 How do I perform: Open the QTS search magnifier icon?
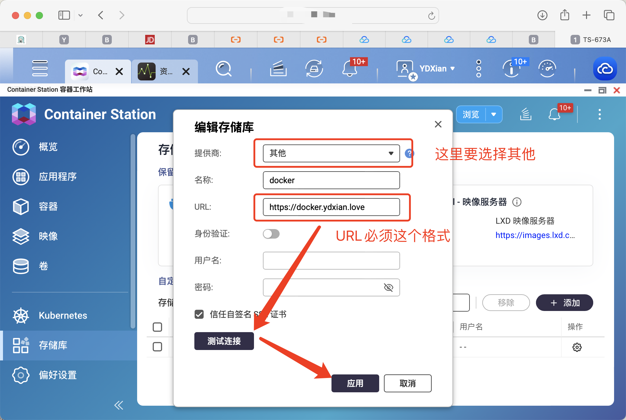[x=224, y=69]
